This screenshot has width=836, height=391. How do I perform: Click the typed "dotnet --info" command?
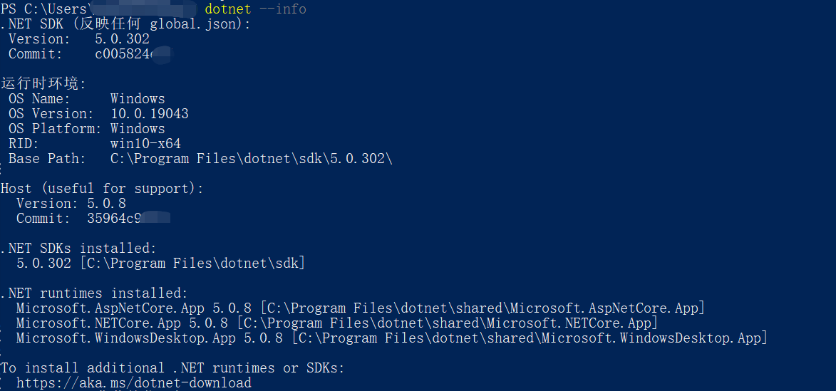click(255, 9)
